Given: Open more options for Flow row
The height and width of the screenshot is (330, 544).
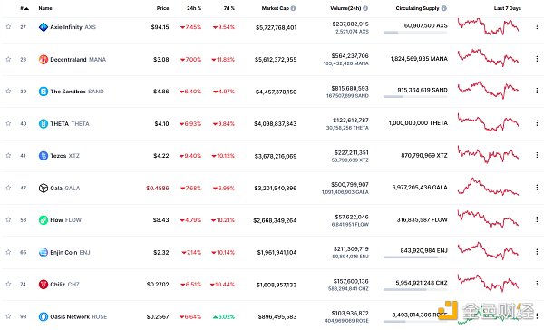Looking at the screenshot, I should 537,219.
